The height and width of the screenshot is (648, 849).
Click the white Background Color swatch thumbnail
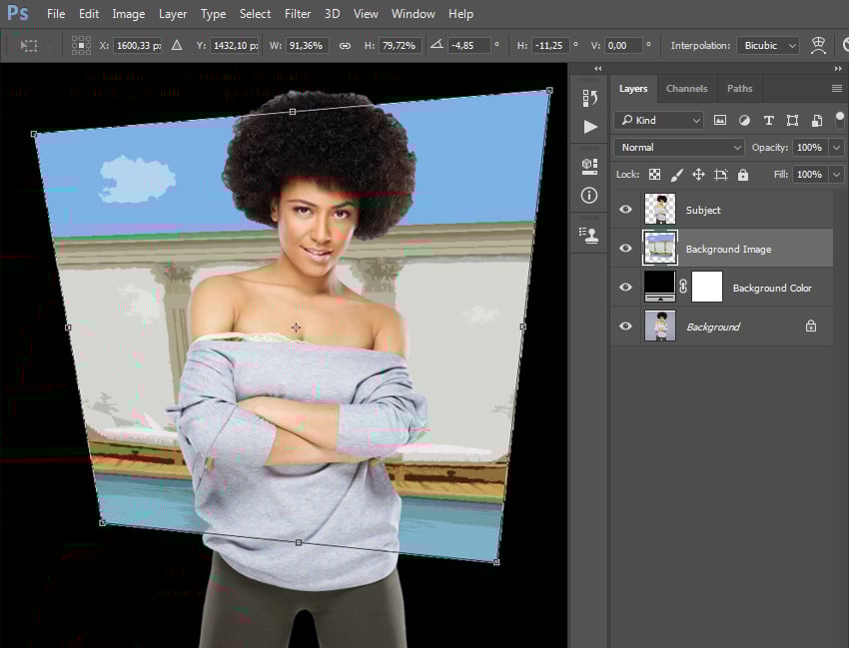[x=706, y=287]
